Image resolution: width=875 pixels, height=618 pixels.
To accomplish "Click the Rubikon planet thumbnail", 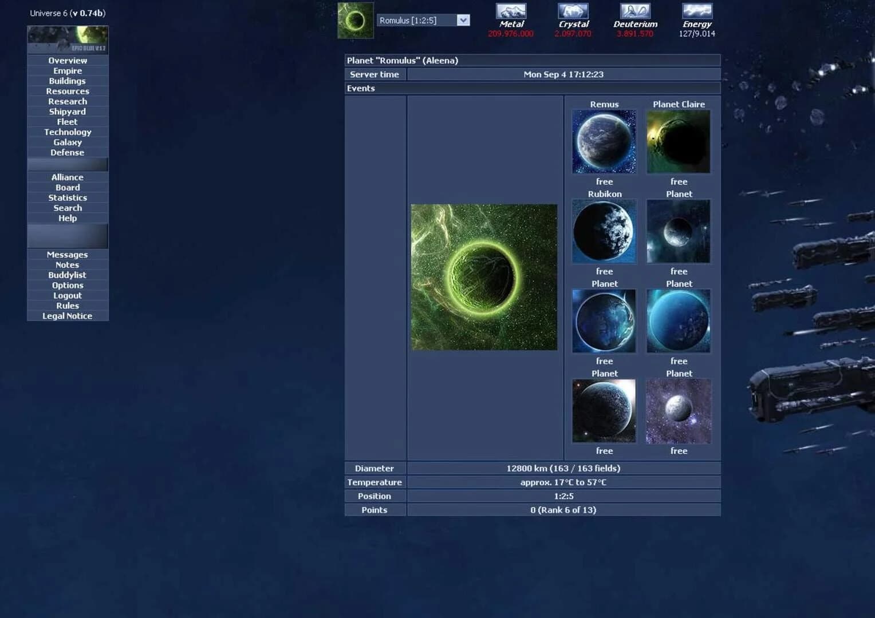I will coord(604,231).
